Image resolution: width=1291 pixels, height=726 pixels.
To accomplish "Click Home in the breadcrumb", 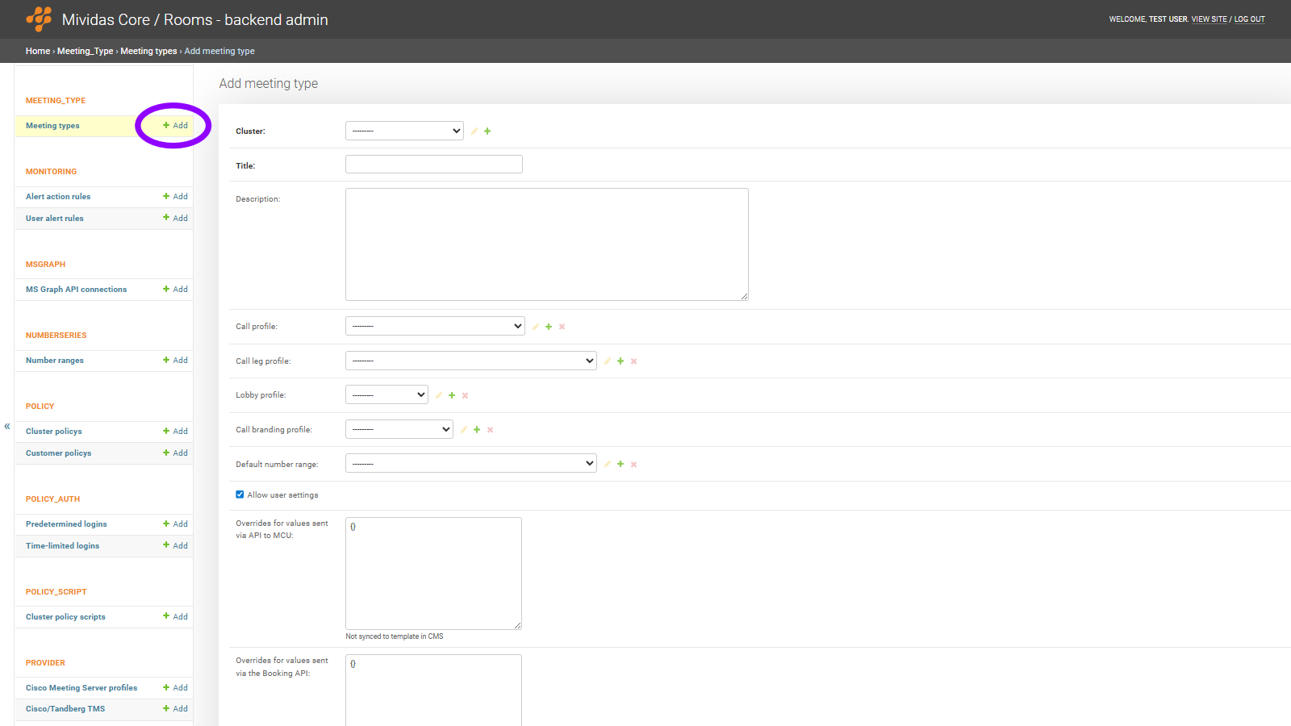I will tap(37, 51).
